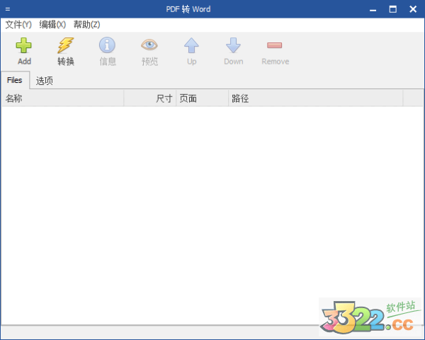
Task: Sort by the 路径 column header
Action: coord(316,98)
